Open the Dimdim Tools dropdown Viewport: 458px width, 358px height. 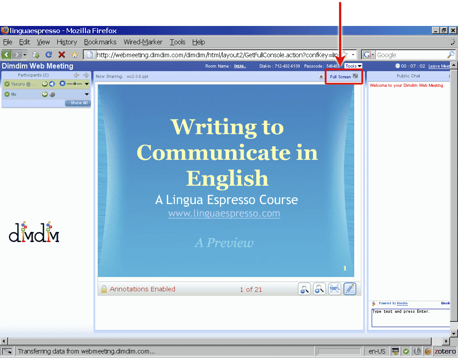click(x=353, y=66)
